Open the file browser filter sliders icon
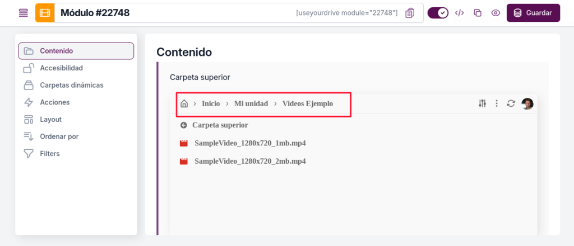 [x=482, y=103]
